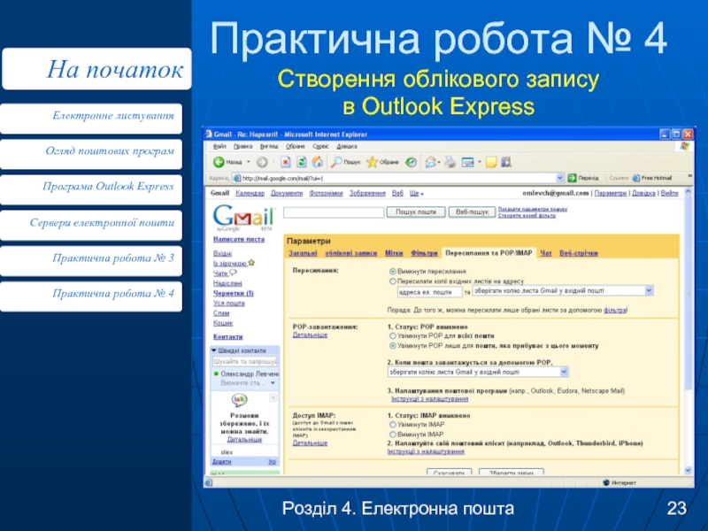Open the Правка menu
The image size is (708, 531).
coord(242,146)
